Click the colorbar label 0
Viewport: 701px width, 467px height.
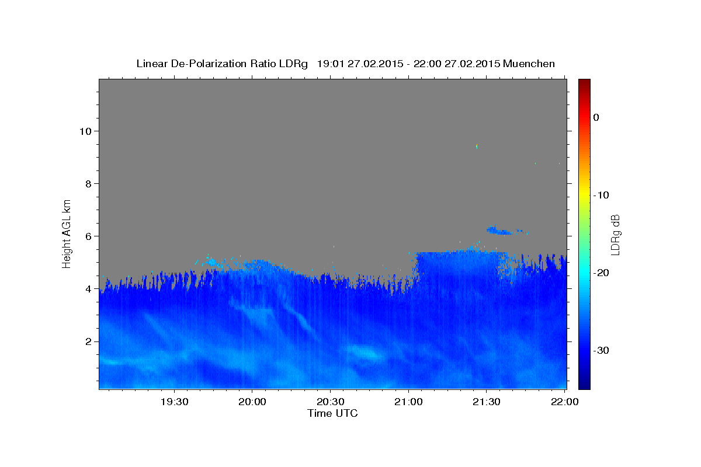[596, 117]
